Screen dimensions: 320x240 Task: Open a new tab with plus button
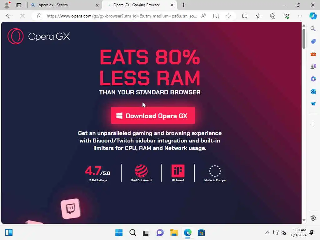[183, 5]
